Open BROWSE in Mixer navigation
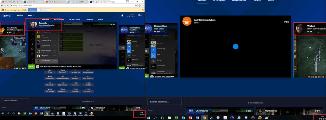 (x=20, y=15)
